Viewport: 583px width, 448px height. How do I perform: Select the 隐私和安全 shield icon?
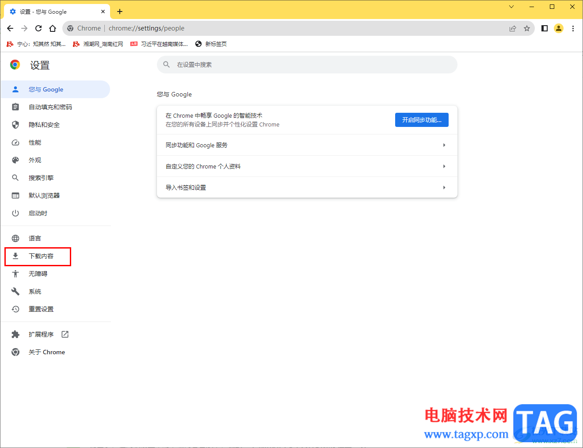click(x=15, y=124)
